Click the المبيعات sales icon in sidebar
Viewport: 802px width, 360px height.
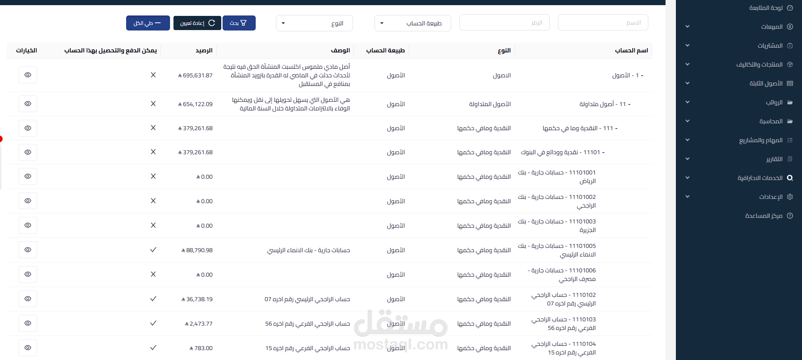790,27
